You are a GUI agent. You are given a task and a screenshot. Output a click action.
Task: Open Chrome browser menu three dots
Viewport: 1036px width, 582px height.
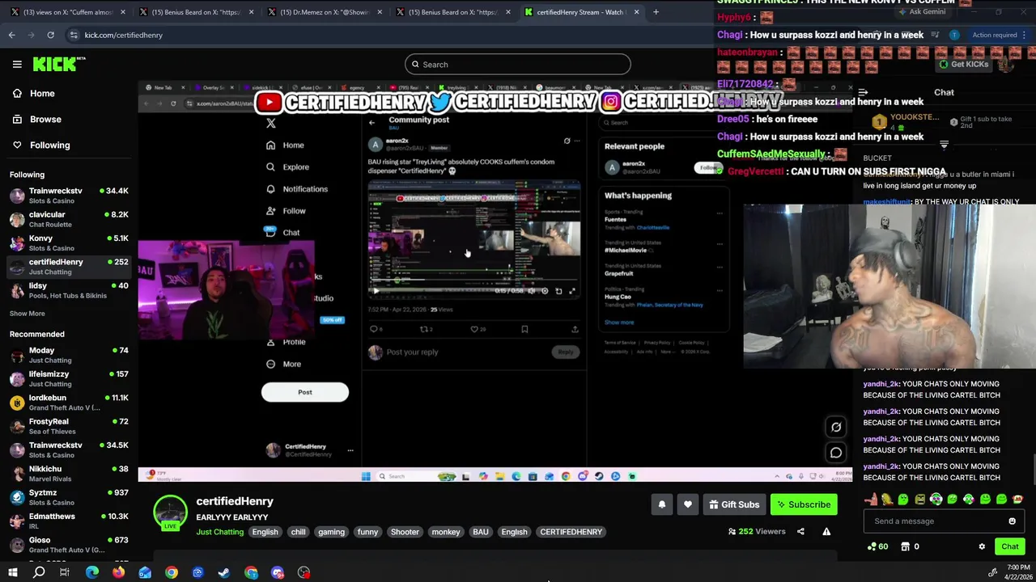1025,35
